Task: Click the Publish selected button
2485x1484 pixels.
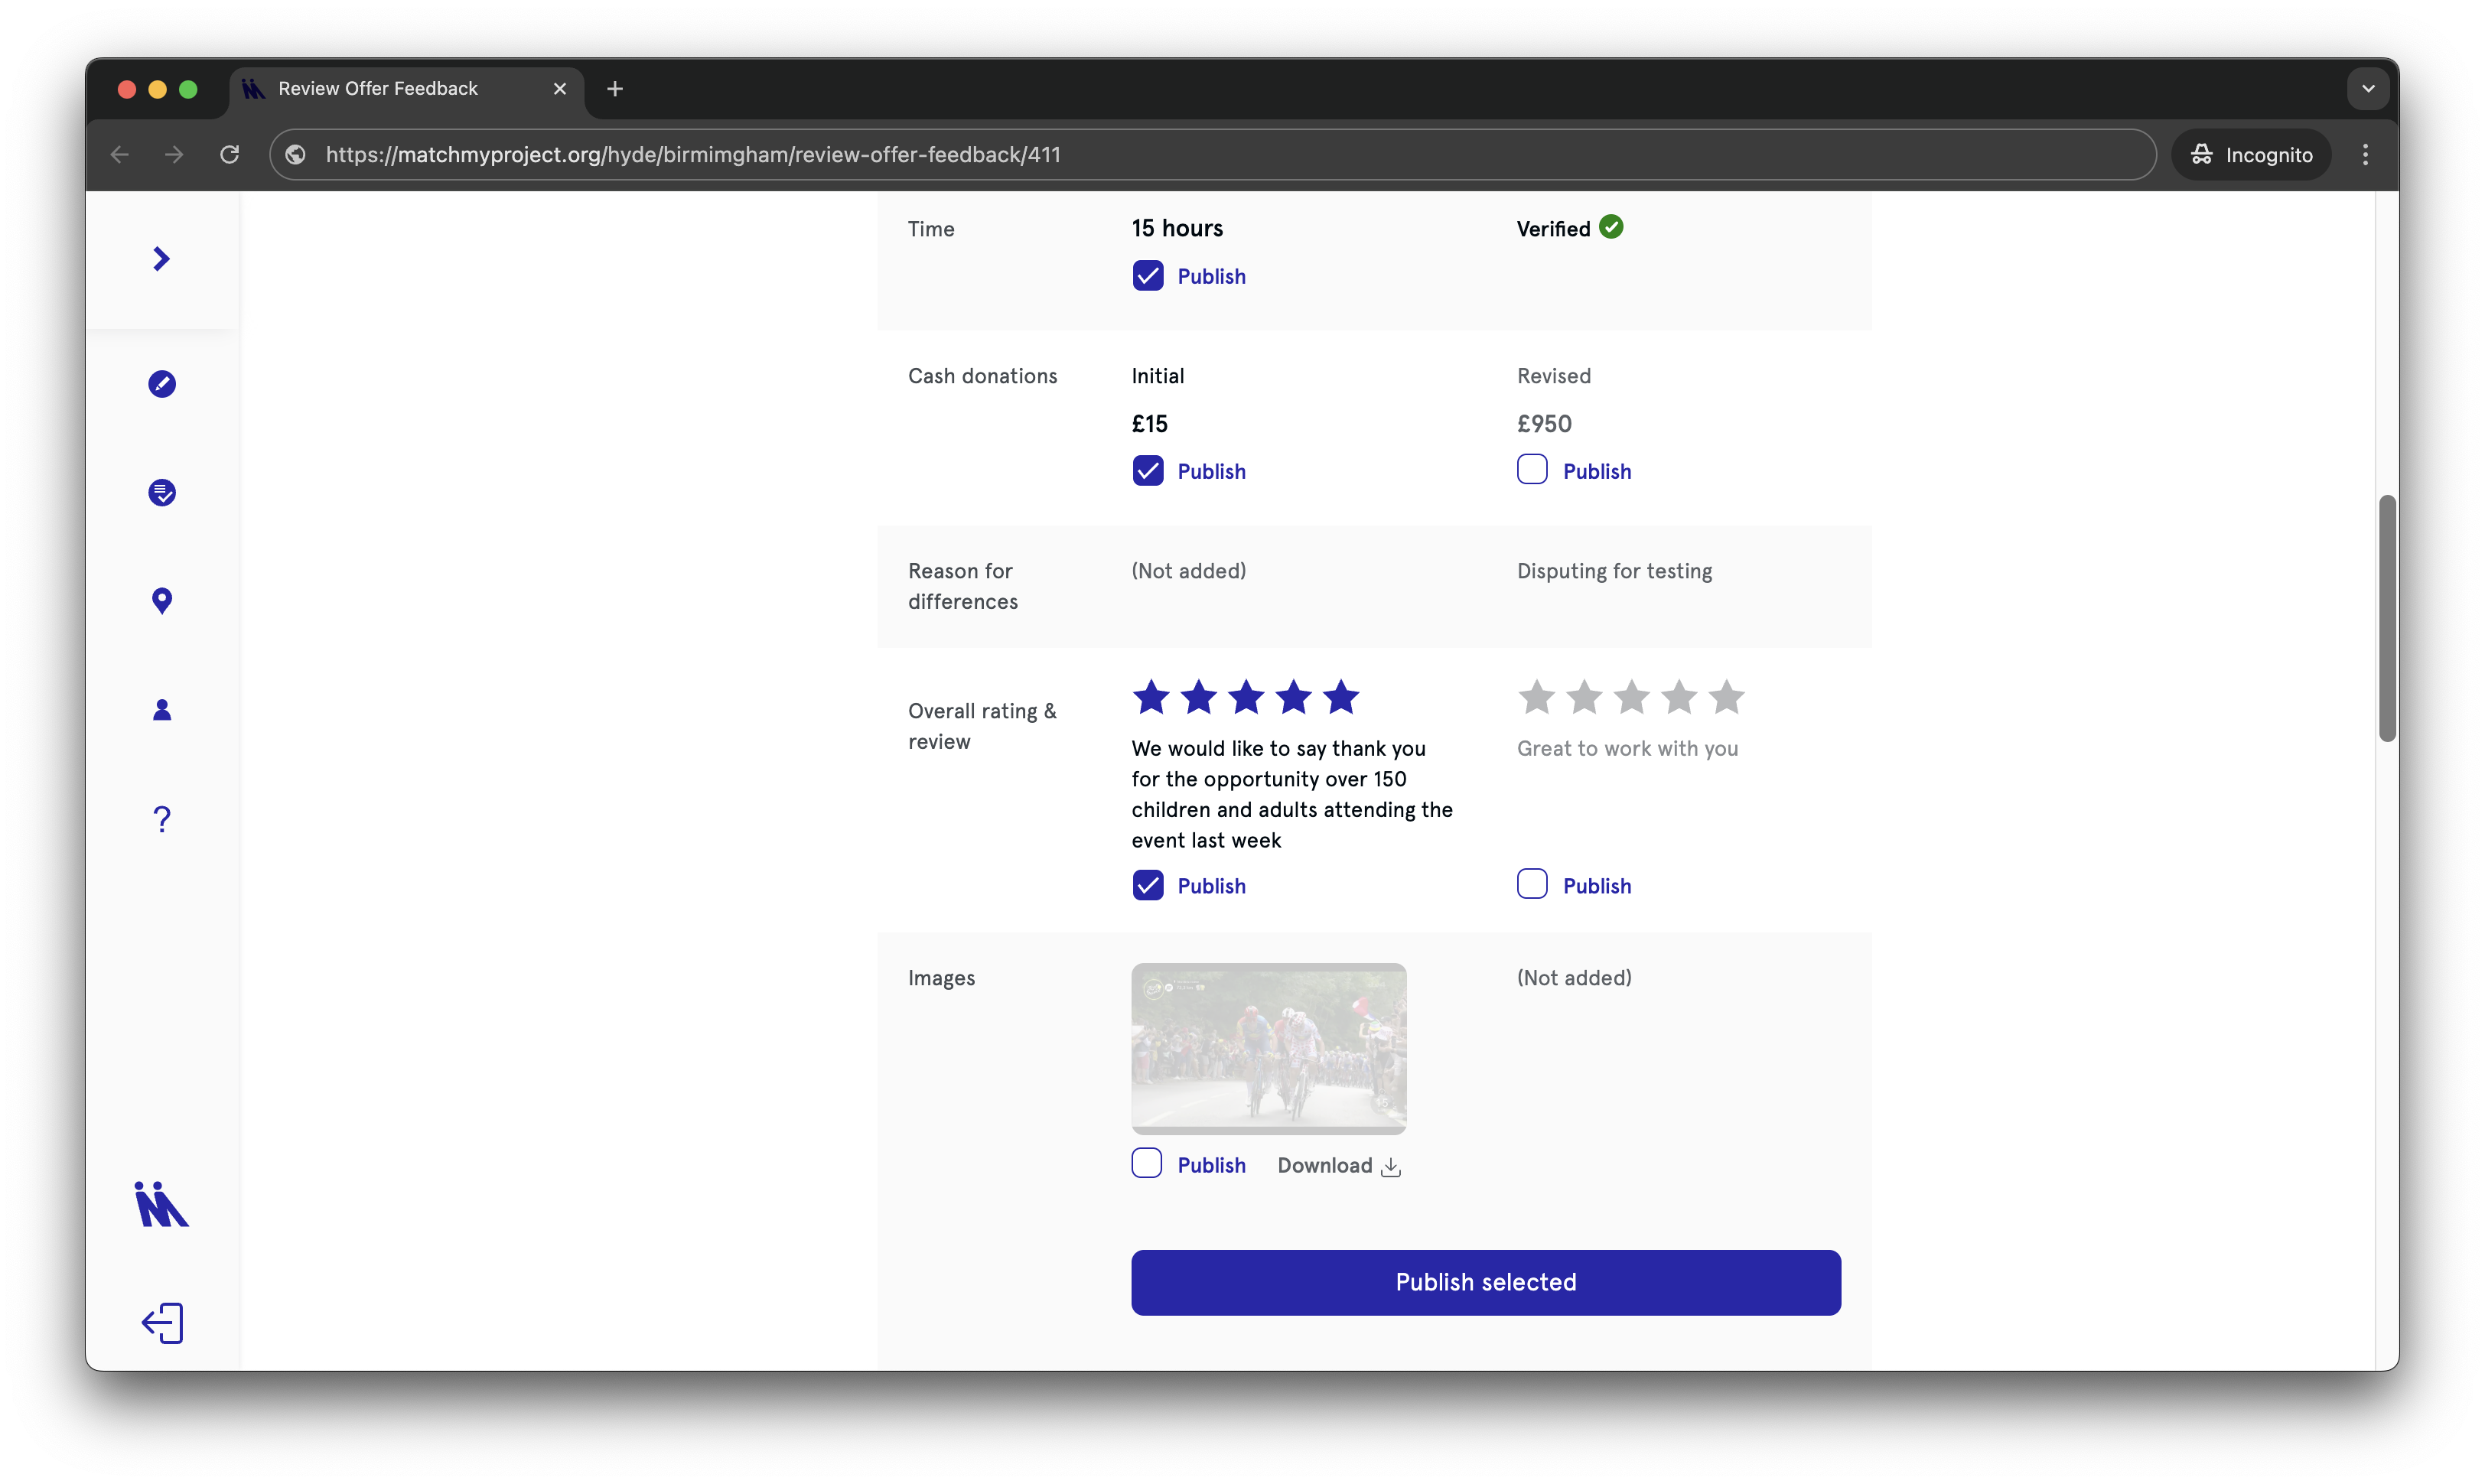Action: click(1485, 1282)
